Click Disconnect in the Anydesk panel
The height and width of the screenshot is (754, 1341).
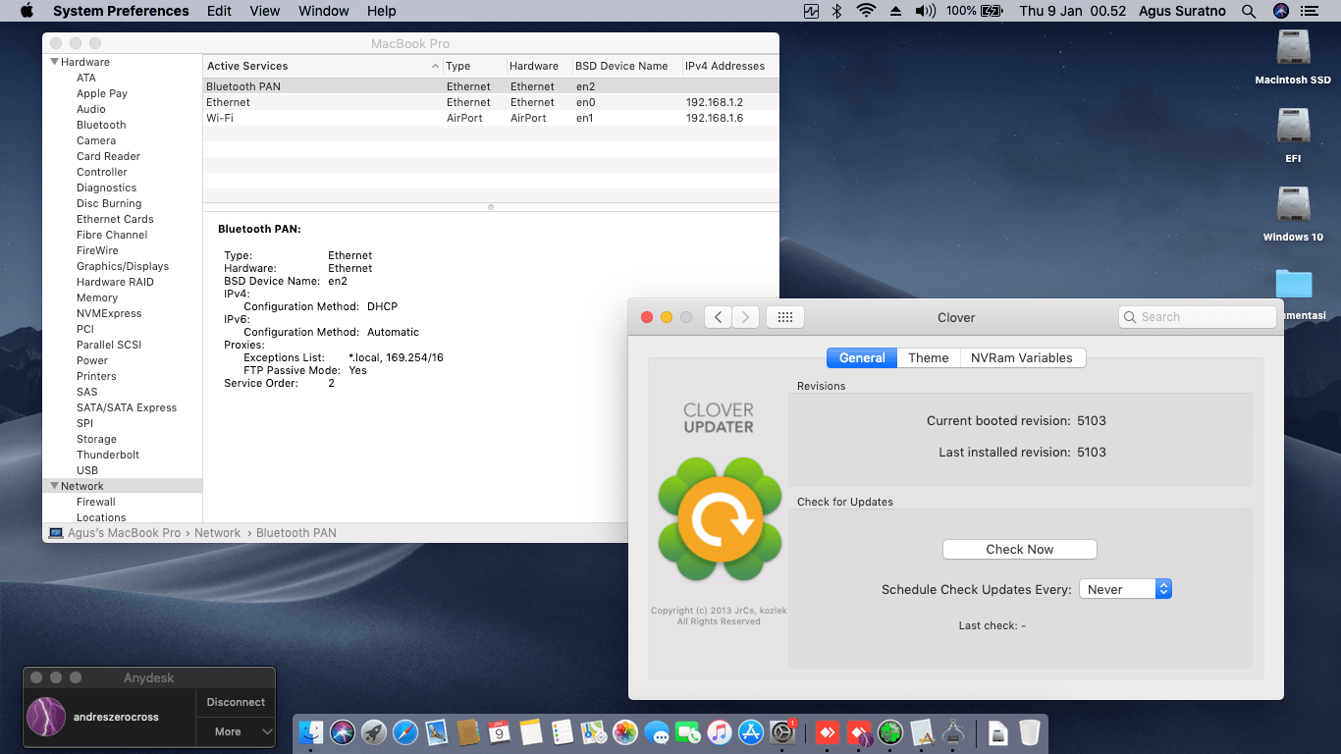(x=236, y=702)
